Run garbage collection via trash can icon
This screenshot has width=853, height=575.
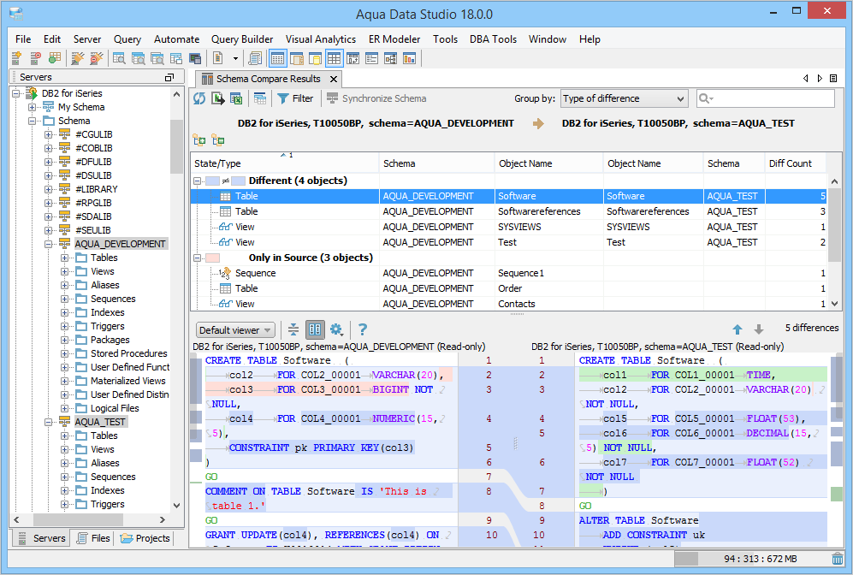point(838,558)
